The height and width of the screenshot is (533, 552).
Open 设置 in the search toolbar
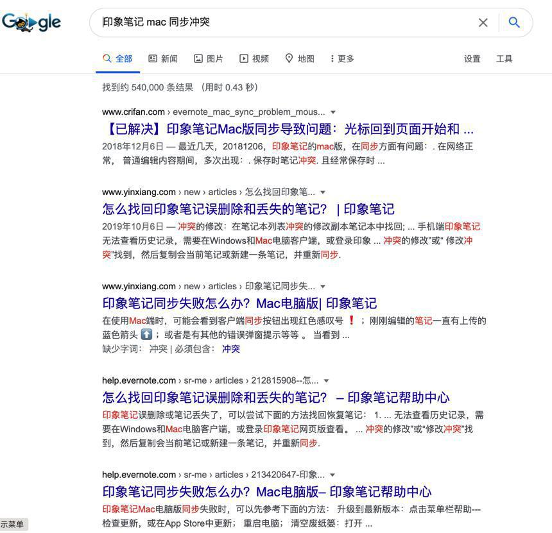pos(472,59)
